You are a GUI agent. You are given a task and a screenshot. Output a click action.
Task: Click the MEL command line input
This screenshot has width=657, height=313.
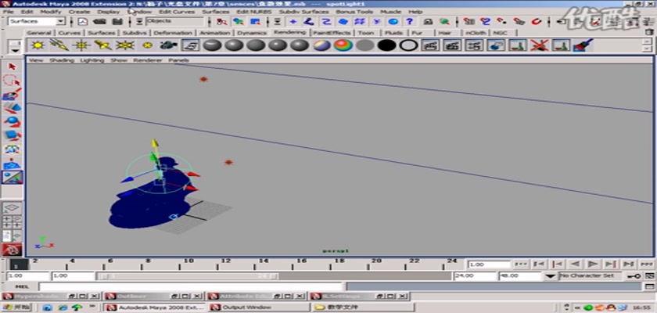[192, 287]
